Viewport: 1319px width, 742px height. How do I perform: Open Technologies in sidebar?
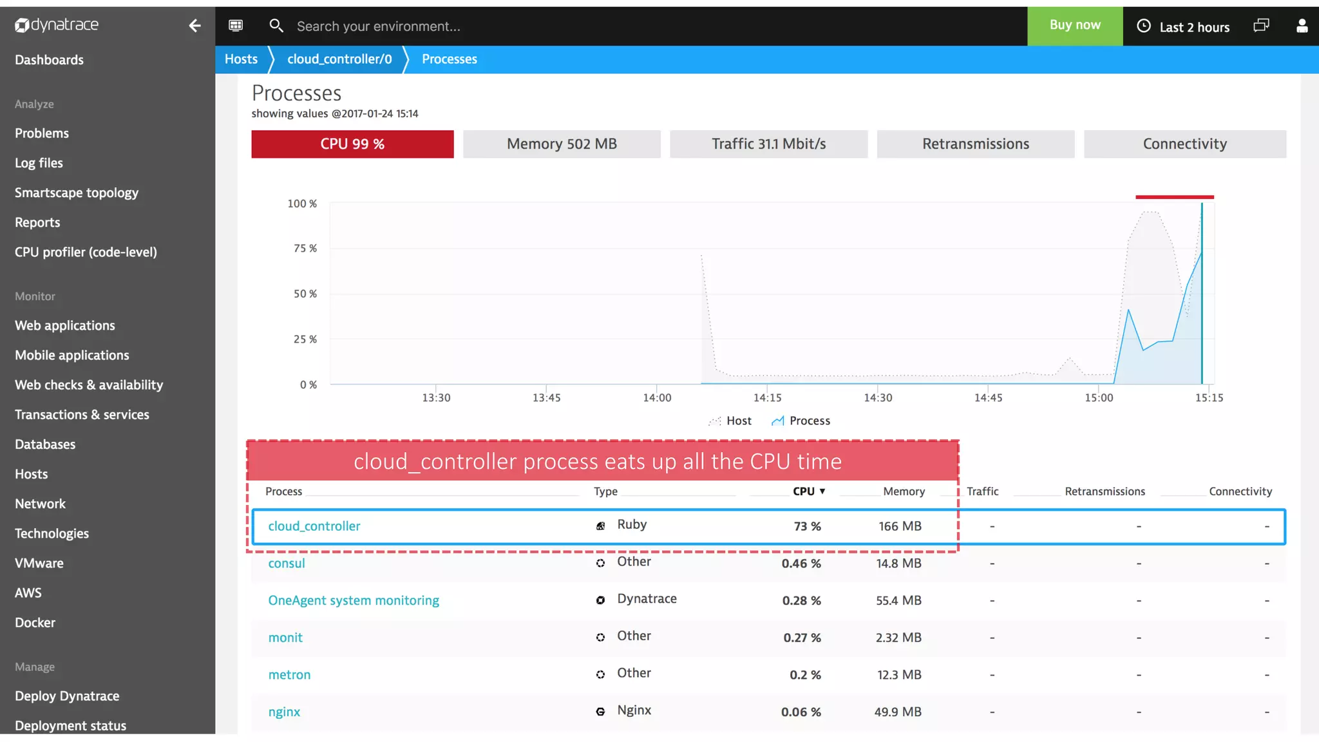tap(52, 533)
